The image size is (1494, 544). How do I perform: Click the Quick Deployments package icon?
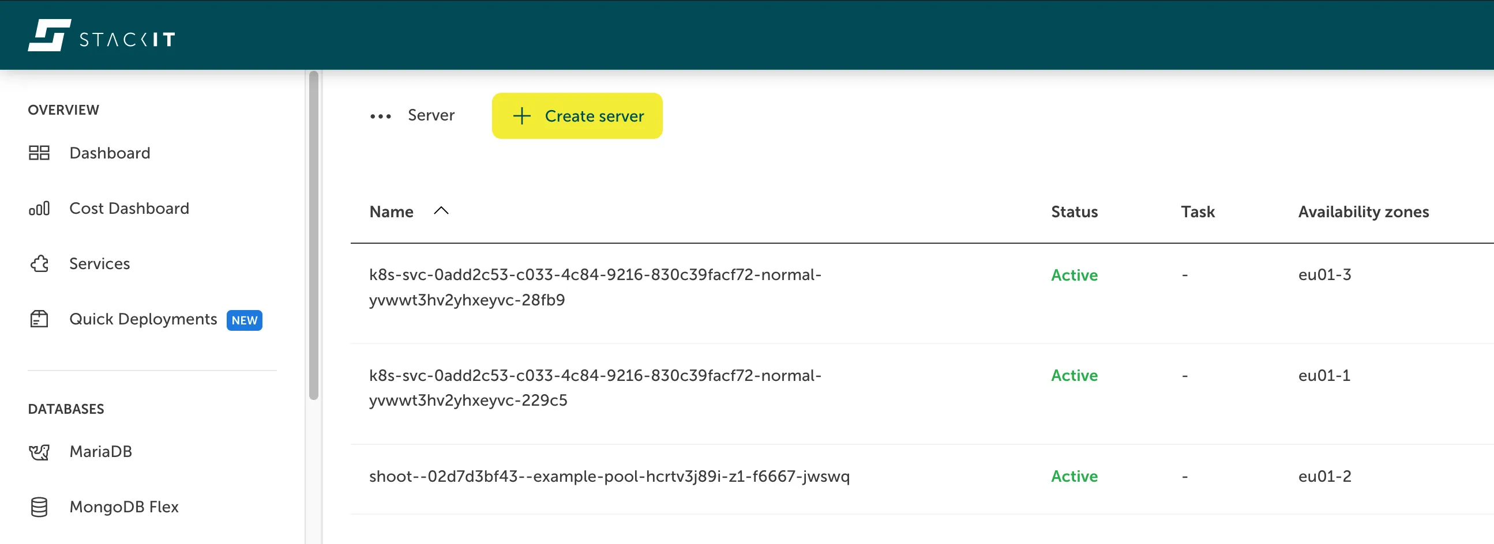click(x=39, y=319)
